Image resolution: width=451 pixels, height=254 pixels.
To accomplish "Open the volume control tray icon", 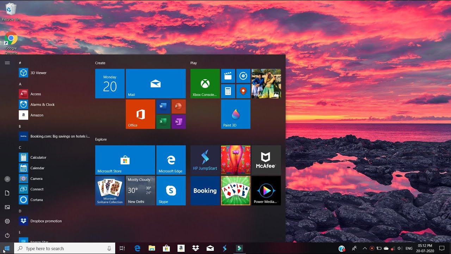I will pos(400,248).
